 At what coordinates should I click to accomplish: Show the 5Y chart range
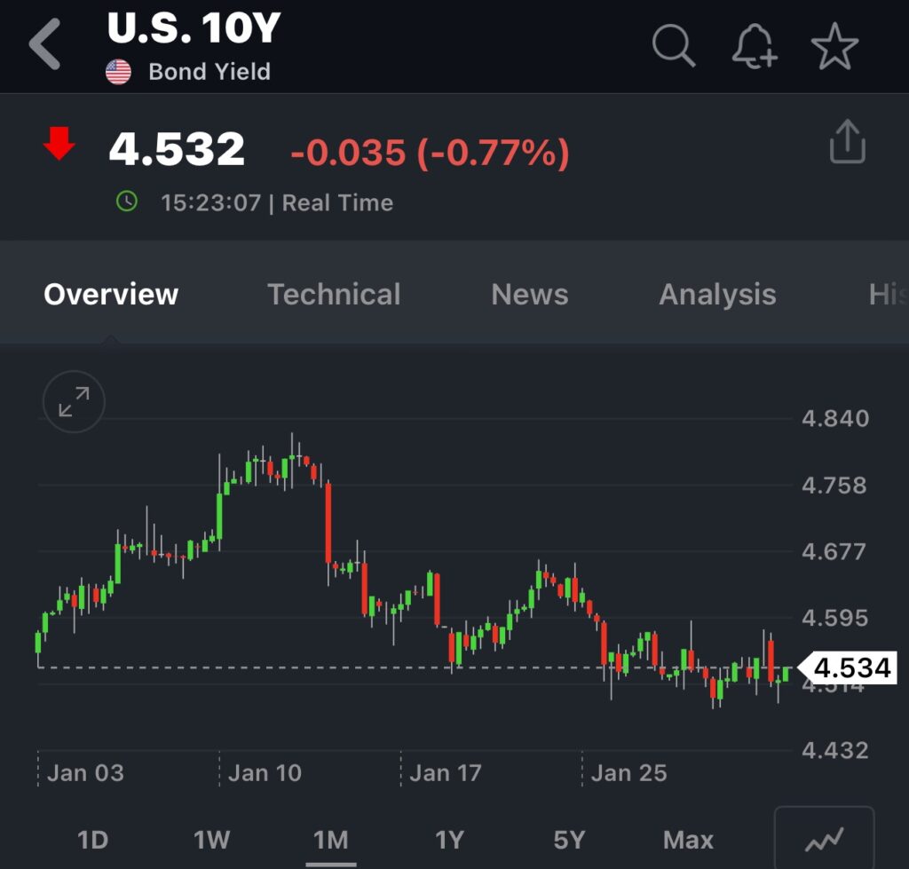[x=569, y=840]
